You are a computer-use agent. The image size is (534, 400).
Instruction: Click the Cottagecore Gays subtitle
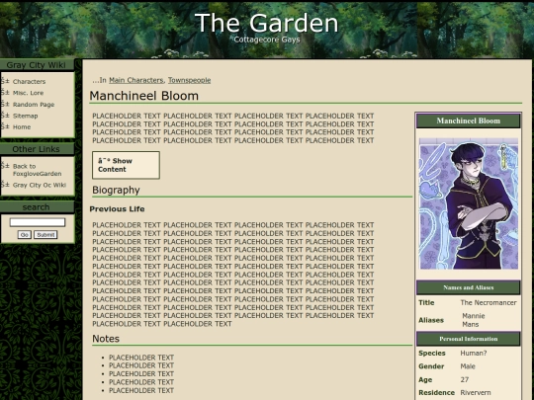coord(267,40)
